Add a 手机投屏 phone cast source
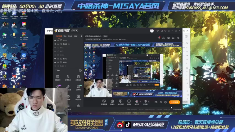 coord(120,102)
